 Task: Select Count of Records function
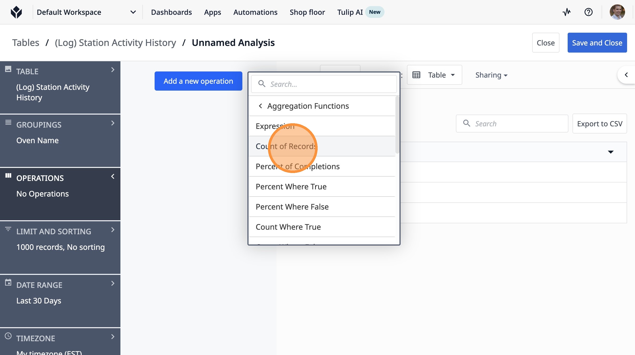(x=286, y=146)
